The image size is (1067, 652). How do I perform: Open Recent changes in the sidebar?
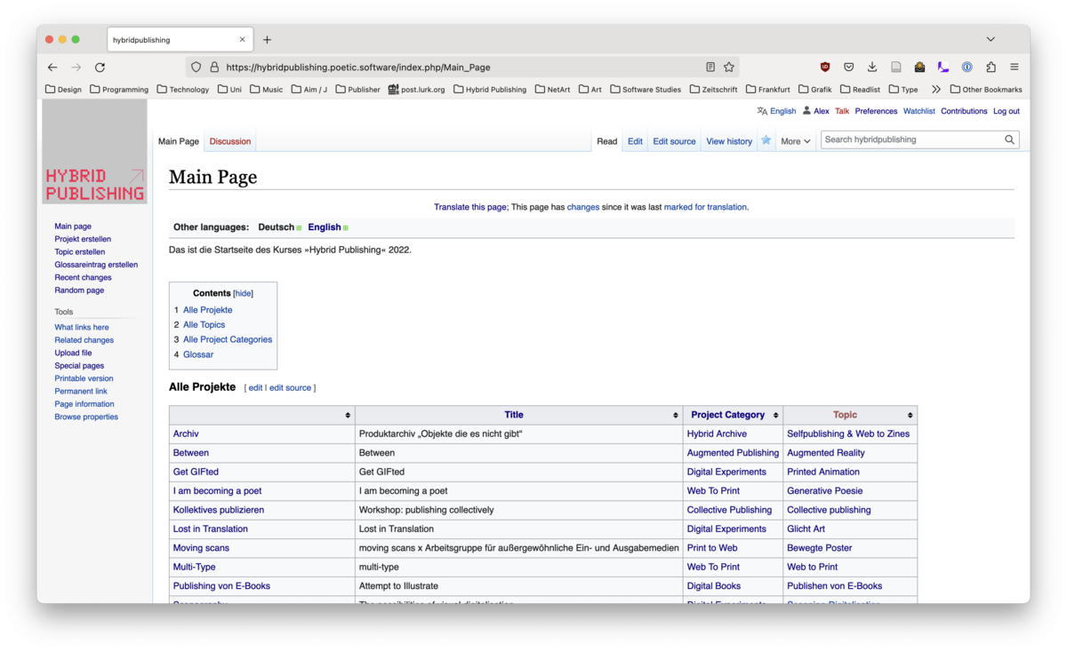pos(83,277)
